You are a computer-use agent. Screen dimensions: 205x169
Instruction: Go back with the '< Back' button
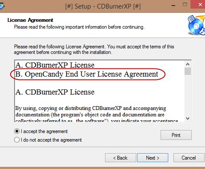pyautogui.click(x=120, y=158)
